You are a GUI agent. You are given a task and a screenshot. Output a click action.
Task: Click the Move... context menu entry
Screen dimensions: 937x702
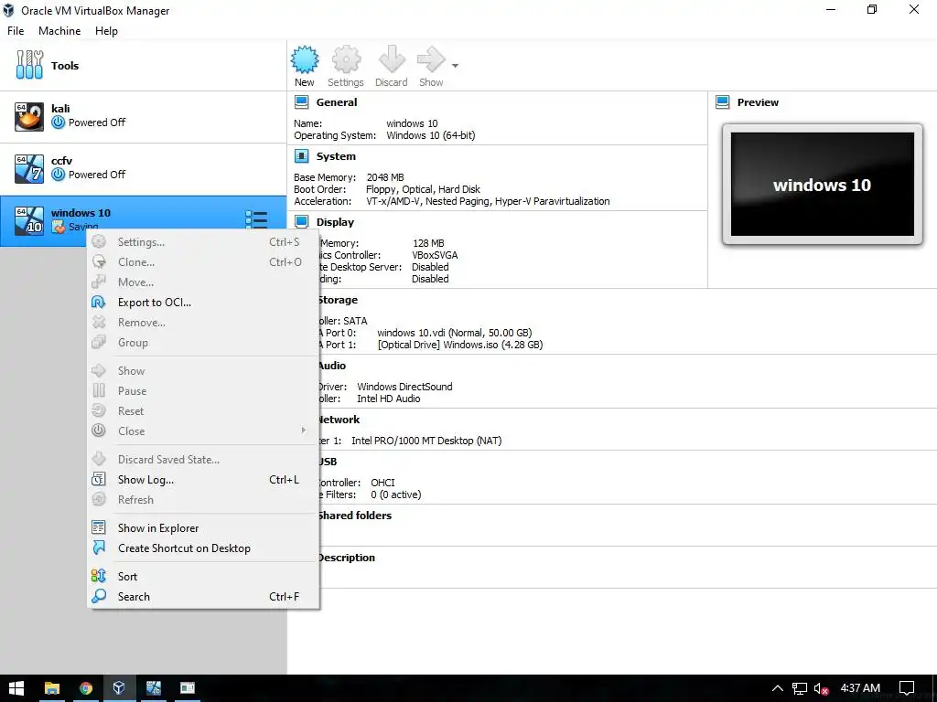coord(203,282)
